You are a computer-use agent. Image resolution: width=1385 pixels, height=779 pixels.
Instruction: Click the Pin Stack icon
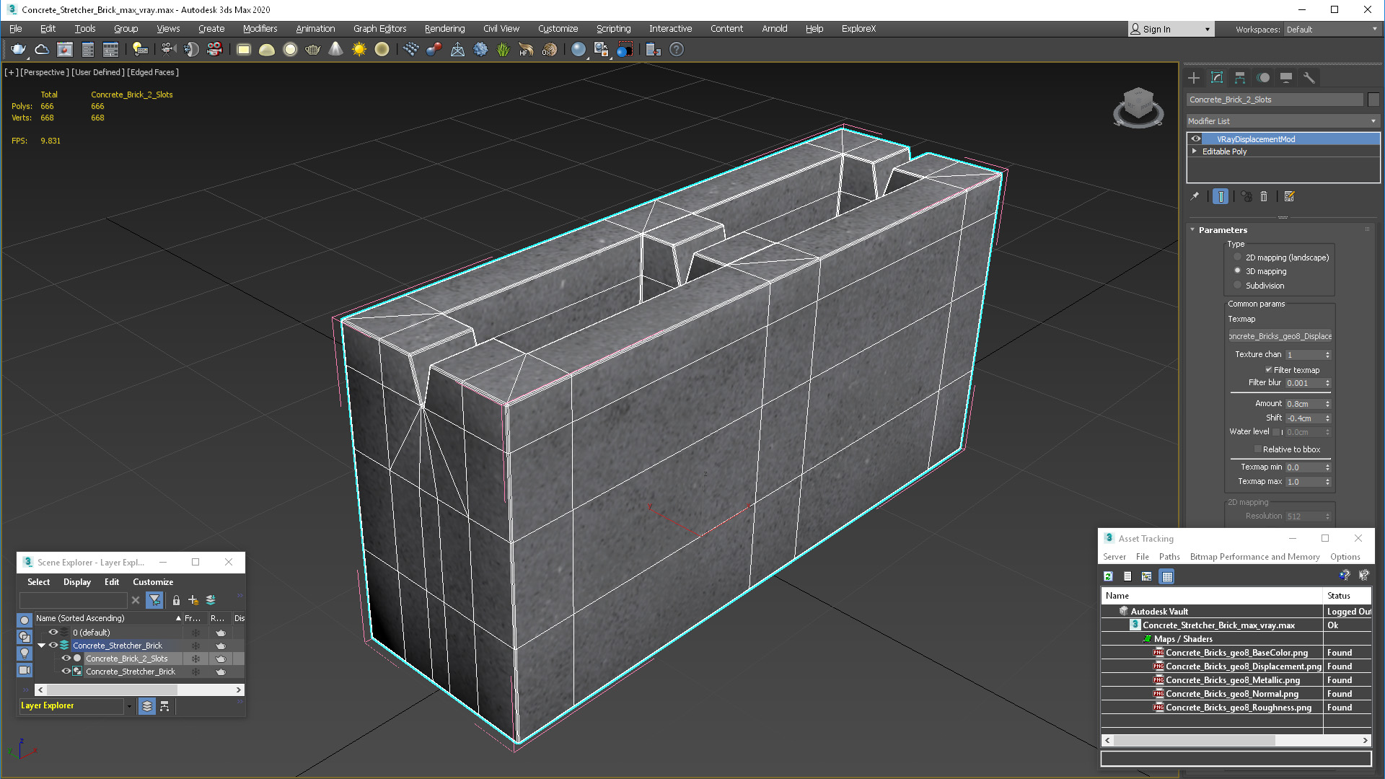pyautogui.click(x=1195, y=196)
